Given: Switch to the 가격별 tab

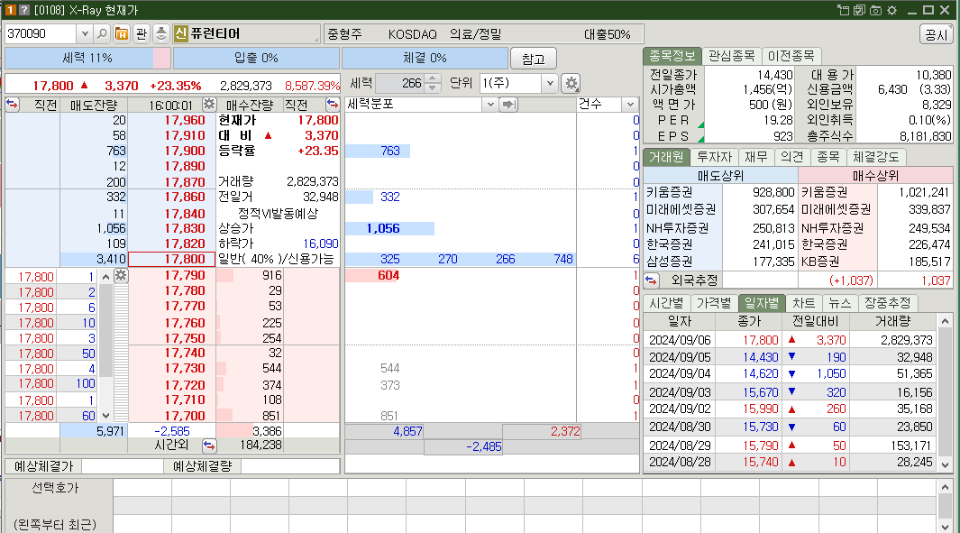Looking at the screenshot, I should (x=714, y=303).
